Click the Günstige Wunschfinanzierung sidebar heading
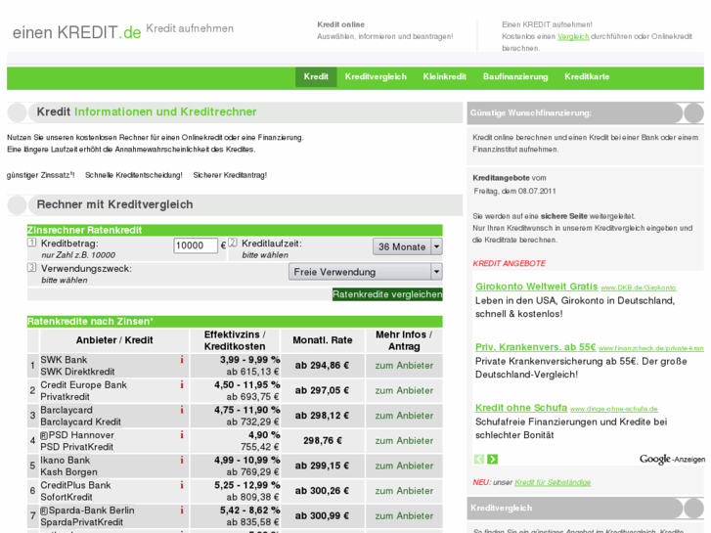 click(x=530, y=112)
